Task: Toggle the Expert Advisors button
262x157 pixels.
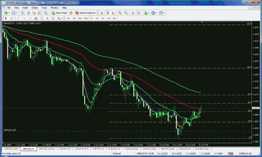Action: coord(85,13)
